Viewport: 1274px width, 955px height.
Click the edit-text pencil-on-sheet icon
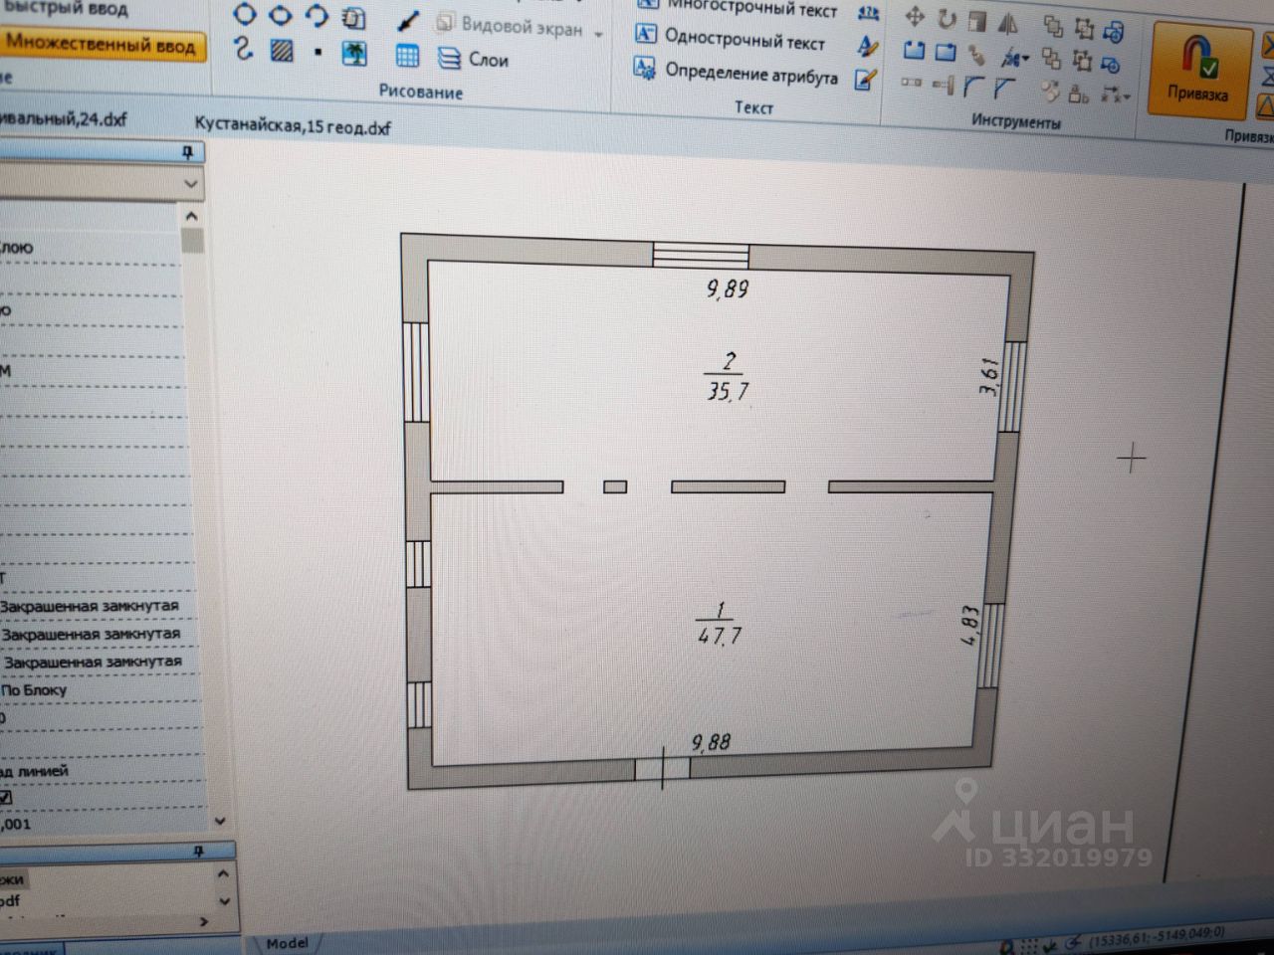pyautogui.click(x=866, y=80)
